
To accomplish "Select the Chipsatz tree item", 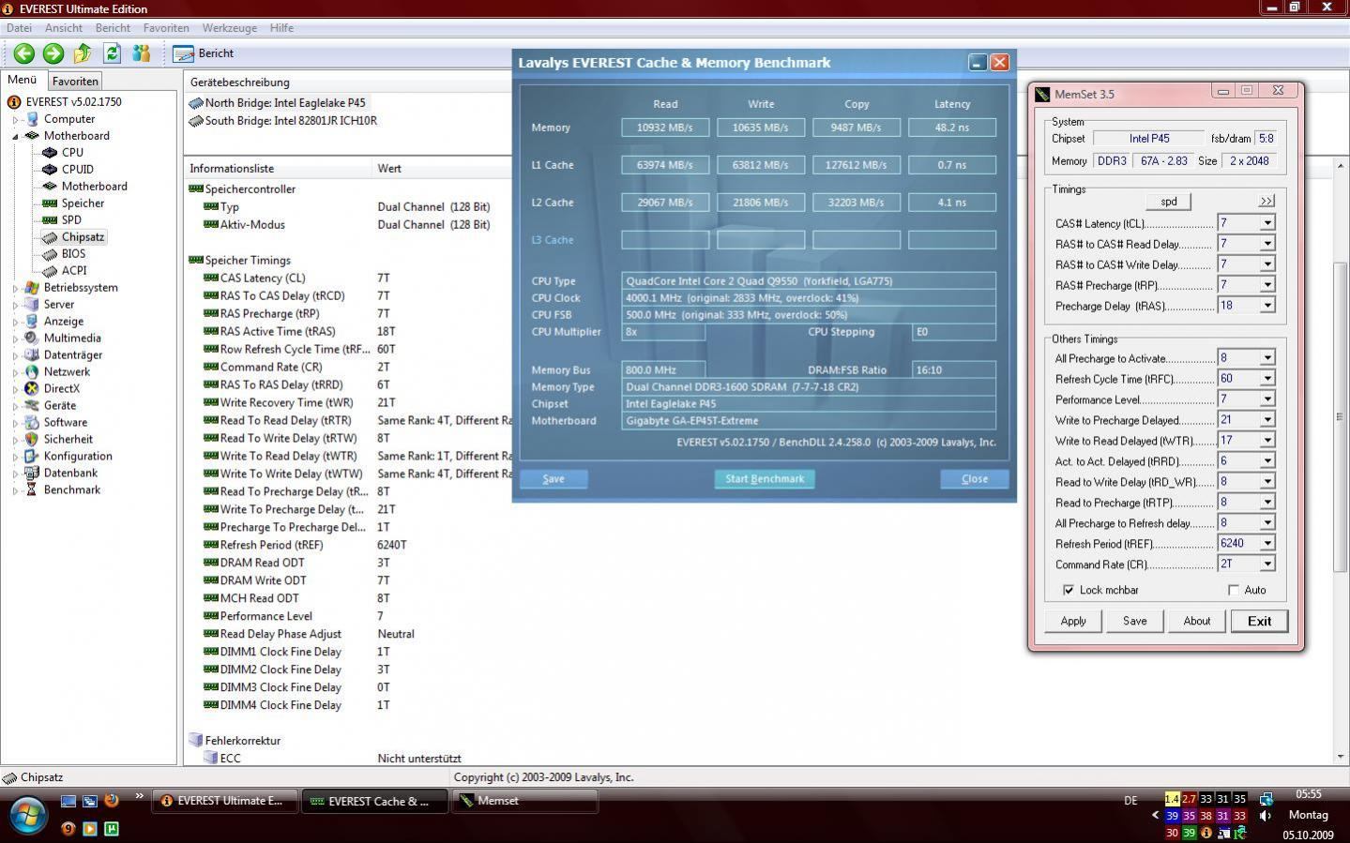I will (x=83, y=236).
